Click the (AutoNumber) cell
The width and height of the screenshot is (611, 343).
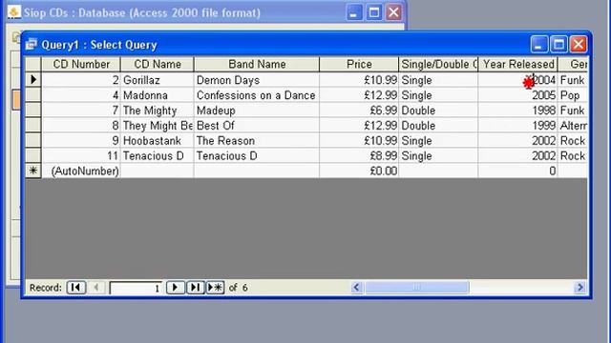pyautogui.click(x=81, y=171)
